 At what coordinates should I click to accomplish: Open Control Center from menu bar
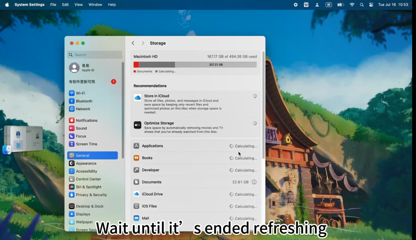[371, 5]
